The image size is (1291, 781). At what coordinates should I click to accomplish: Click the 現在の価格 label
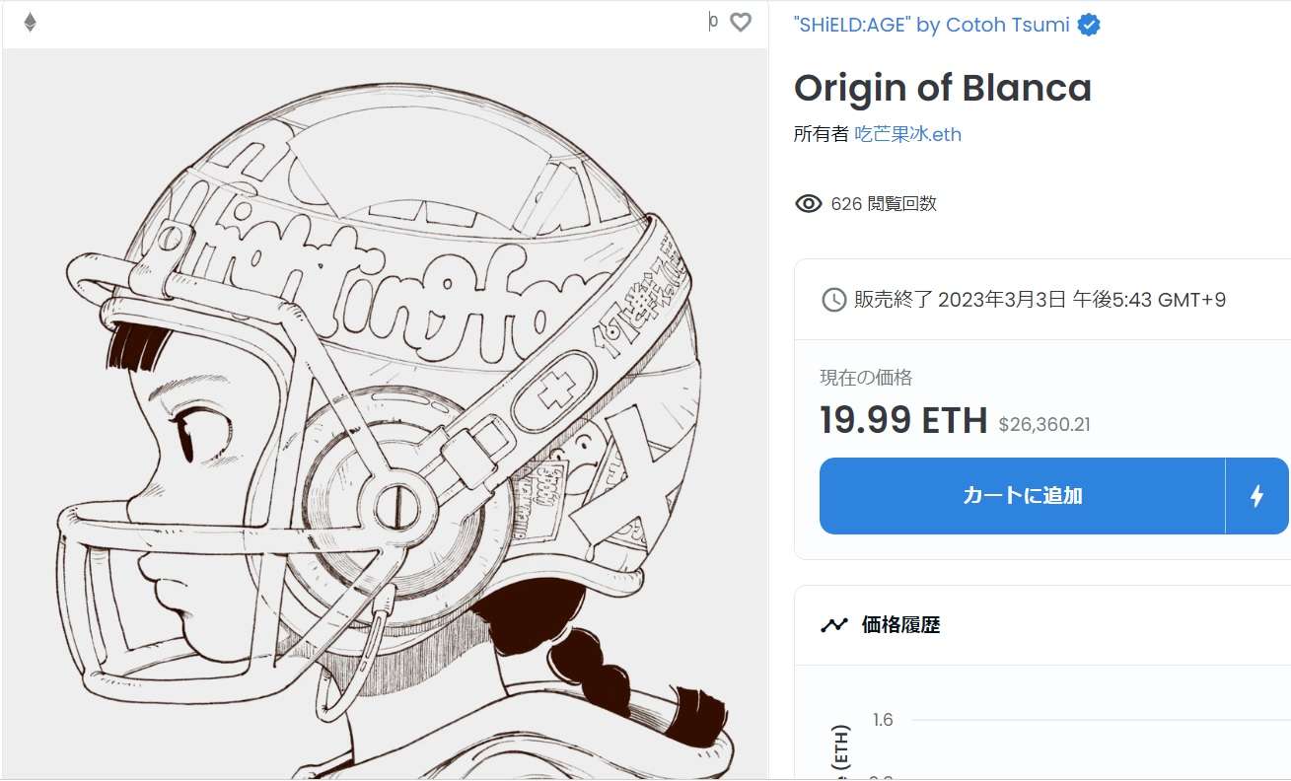[x=866, y=377]
